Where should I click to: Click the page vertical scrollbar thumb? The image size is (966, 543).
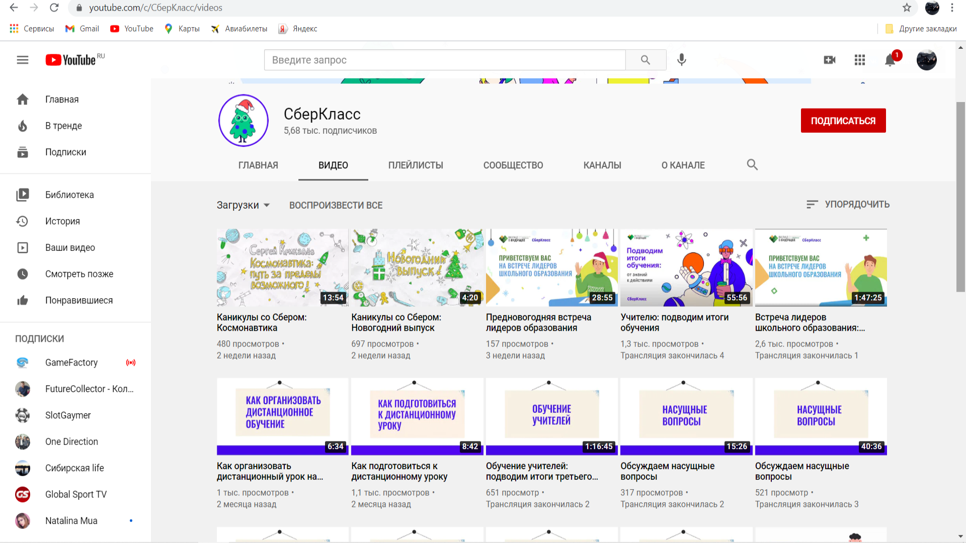point(960,196)
